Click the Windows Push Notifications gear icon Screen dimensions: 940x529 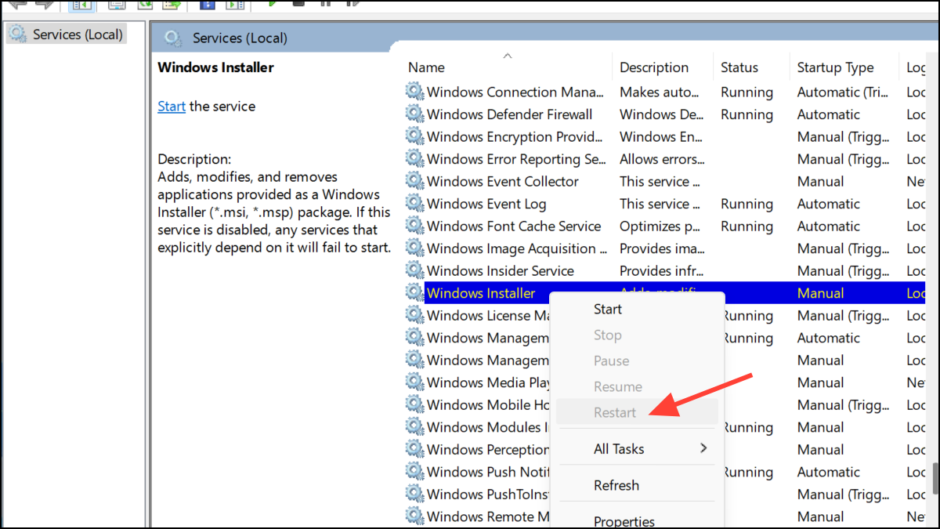[414, 472]
